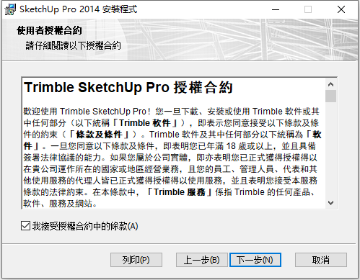Proceed with 下一步(N) button
This screenshot has height=280, width=360.
coord(255,260)
